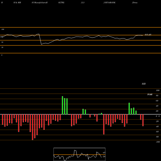161x161 pixels.
Task: Click the 60 label on MR axis
Action: coord(157,101)
